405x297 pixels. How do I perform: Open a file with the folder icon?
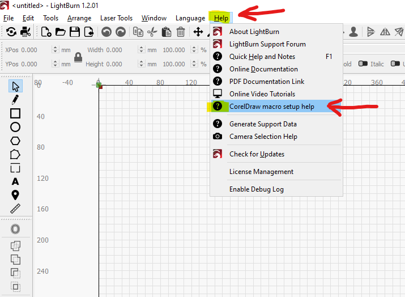point(61,32)
